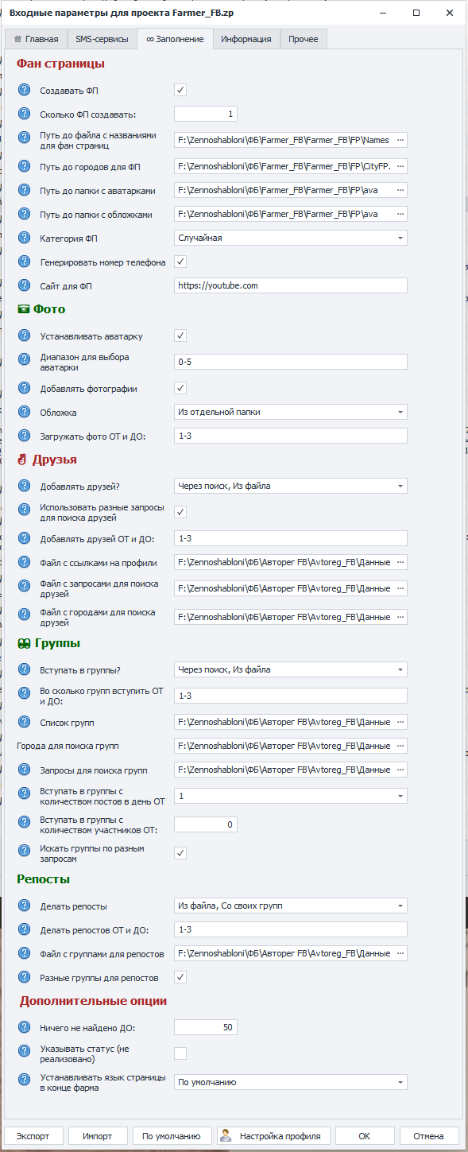The width and height of the screenshot is (468, 1152).
Task: Show help for Категория ФП
Action: (25, 238)
